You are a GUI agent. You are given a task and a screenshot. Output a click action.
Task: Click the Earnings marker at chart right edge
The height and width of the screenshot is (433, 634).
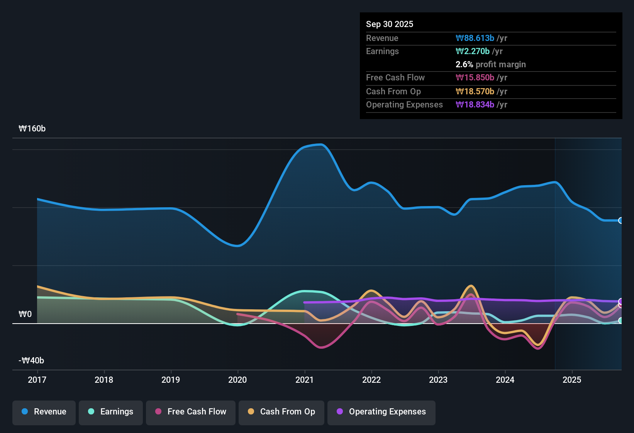coord(620,320)
